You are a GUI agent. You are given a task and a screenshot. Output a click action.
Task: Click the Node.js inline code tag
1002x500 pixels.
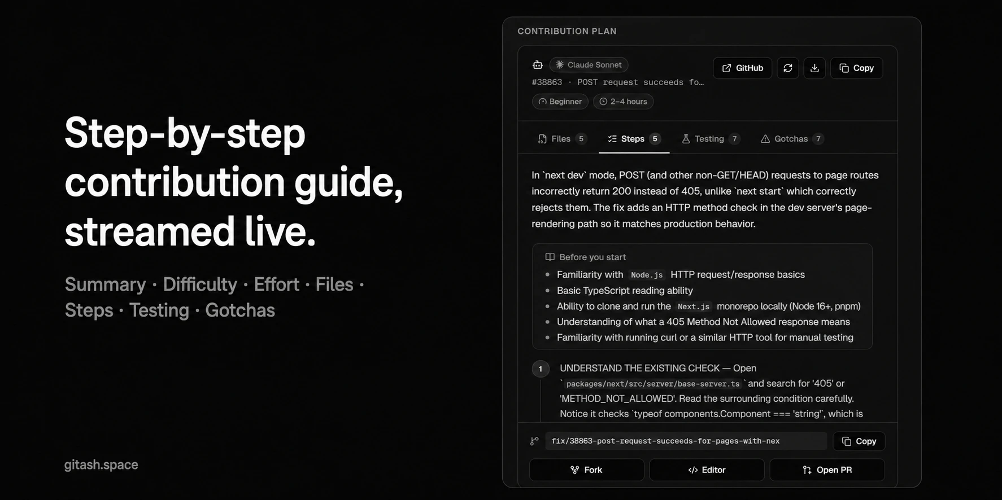[647, 275]
